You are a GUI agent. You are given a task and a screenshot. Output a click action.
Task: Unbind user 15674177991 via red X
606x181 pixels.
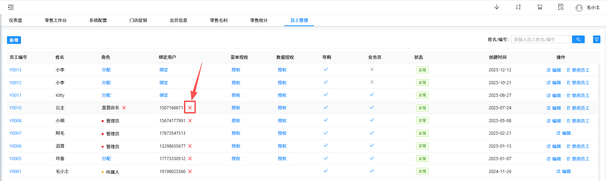(190, 121)
